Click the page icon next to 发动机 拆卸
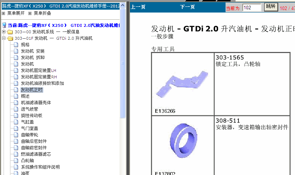295x175 pixels. point(16,58)
